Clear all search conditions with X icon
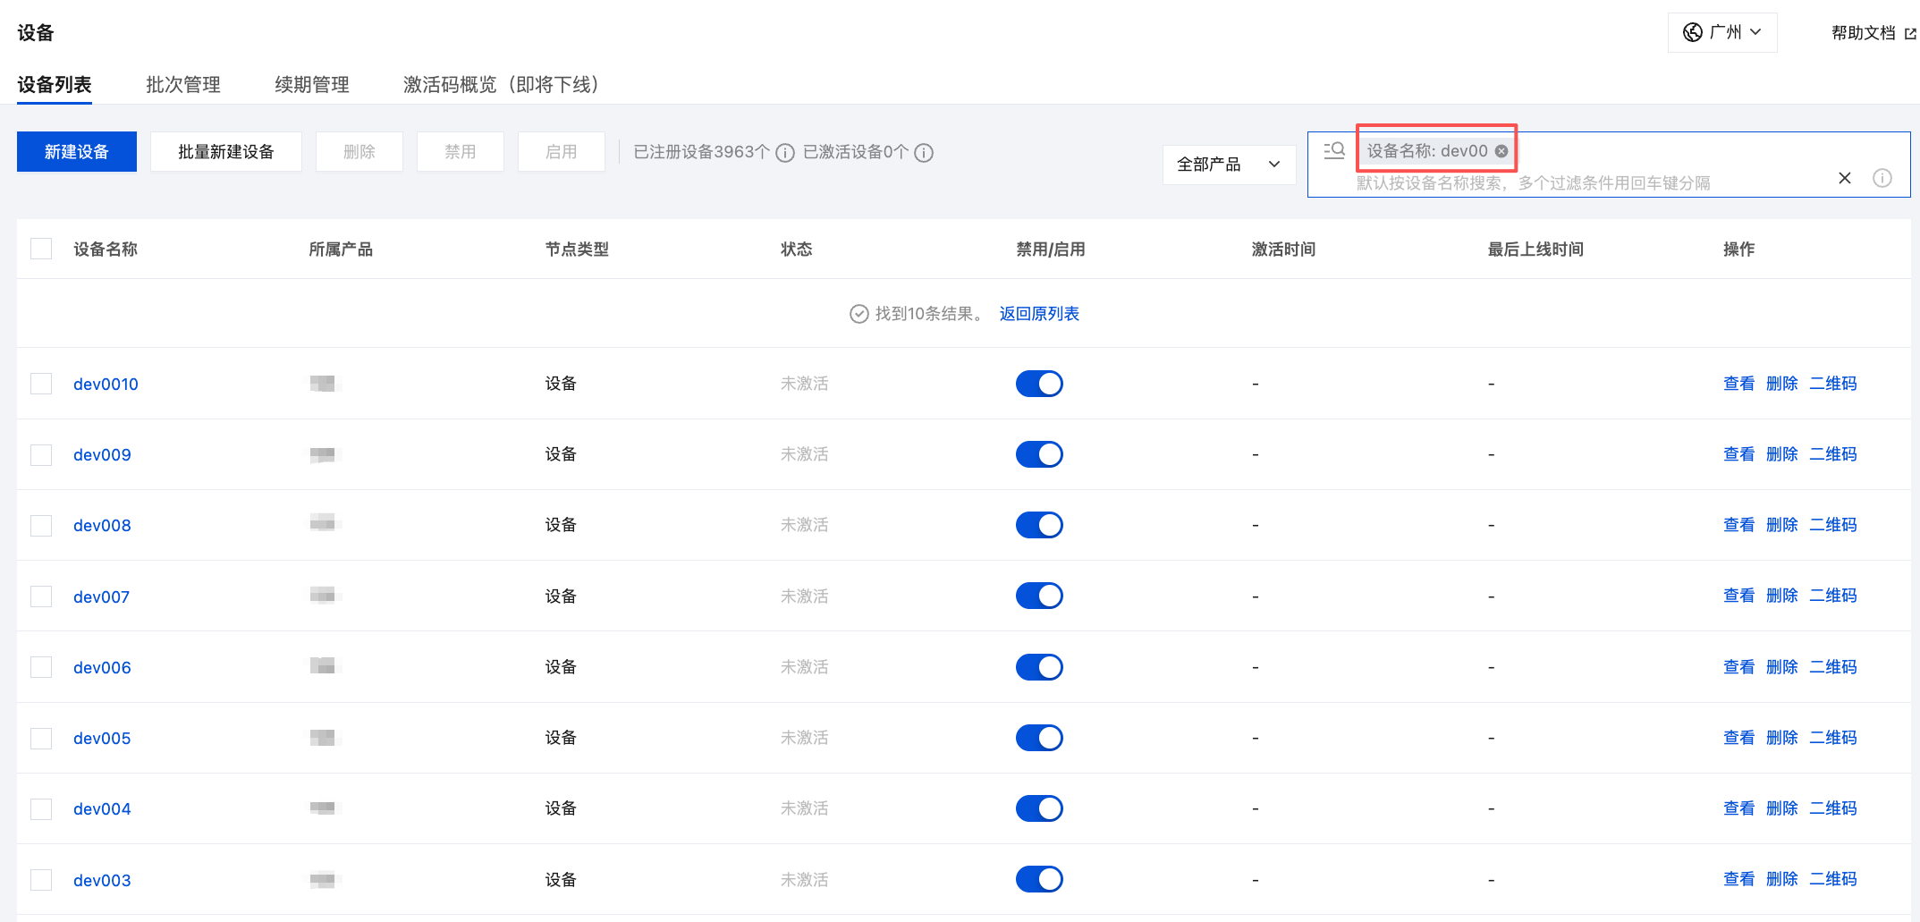 point(1844,178)
